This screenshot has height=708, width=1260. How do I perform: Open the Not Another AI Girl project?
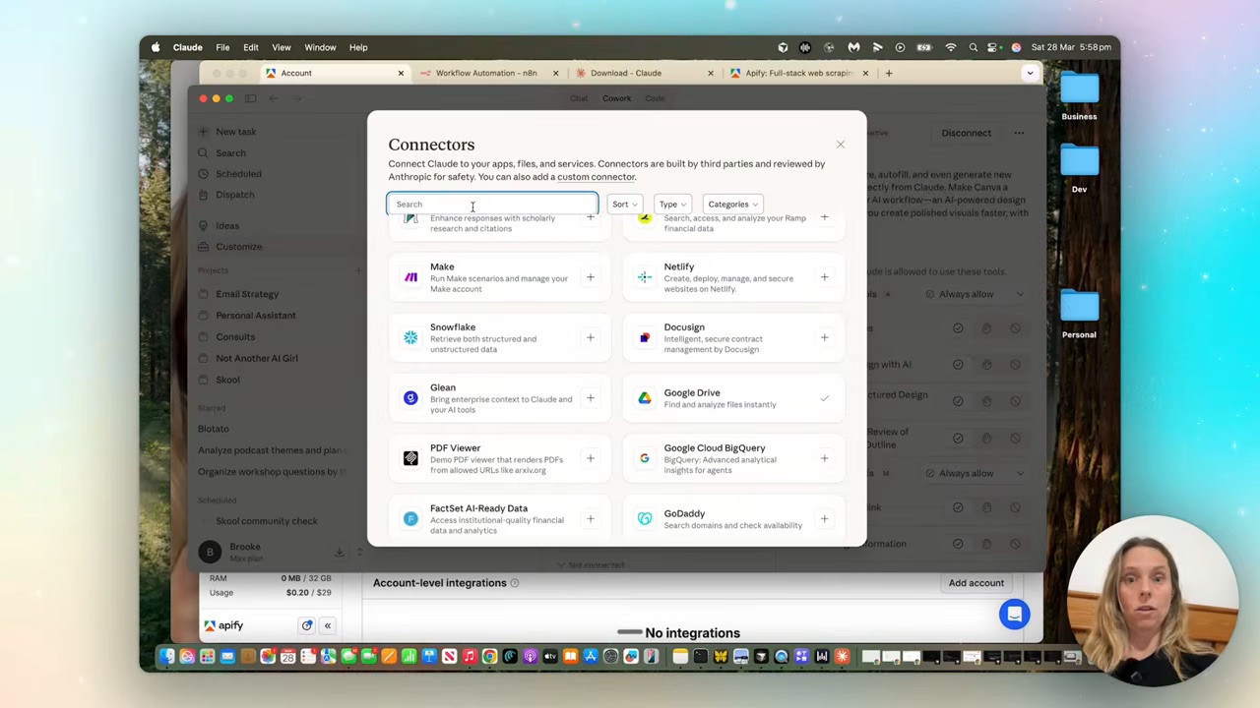pos(257,358)
